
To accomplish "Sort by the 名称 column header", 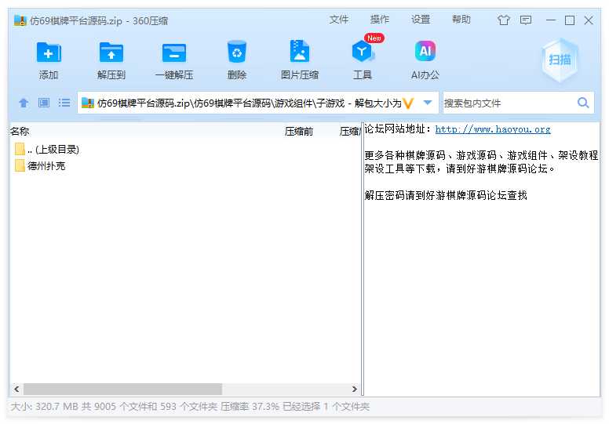I will 20,132.
